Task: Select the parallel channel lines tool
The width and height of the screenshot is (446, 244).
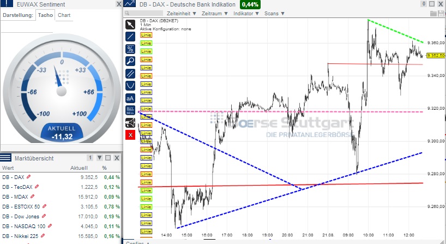Action: click(130, 74)
